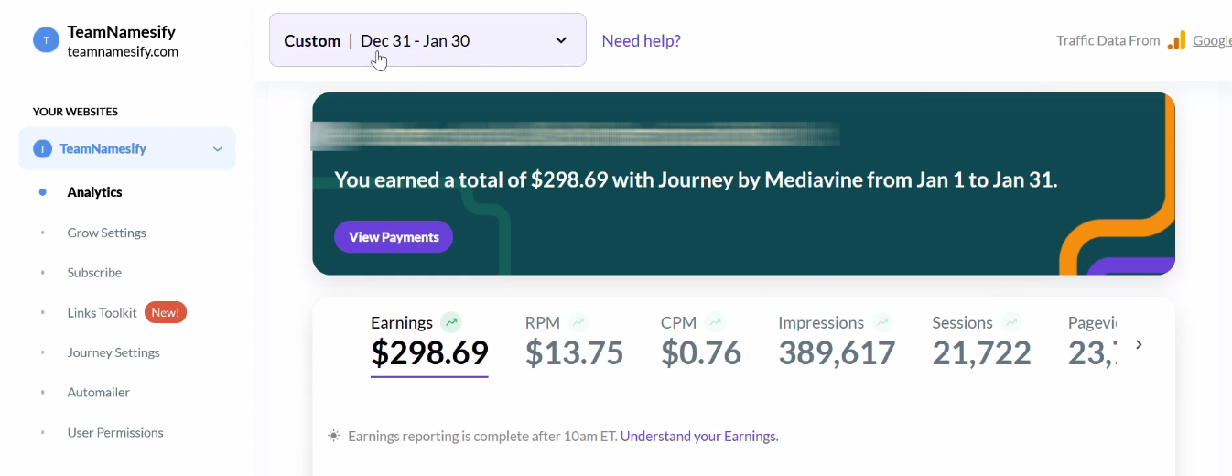Open Analytics in the sidebar
The height and width of the screenshot is (476, 1232).
pos(94,192)
